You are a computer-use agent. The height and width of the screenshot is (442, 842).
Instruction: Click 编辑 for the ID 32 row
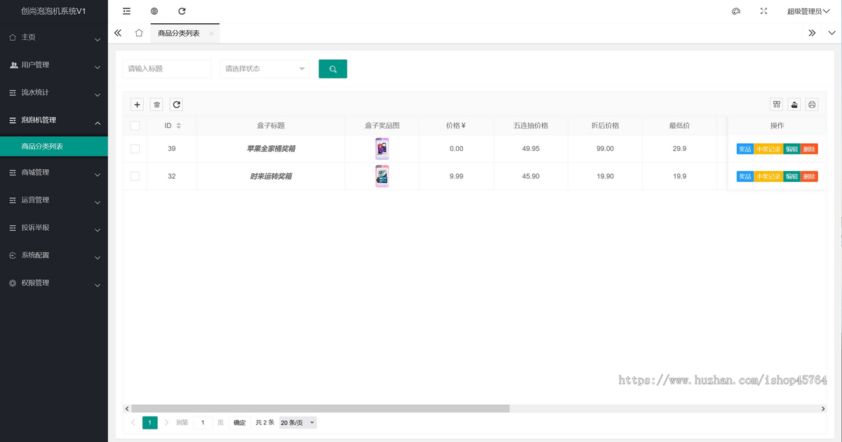[x=791, y=176]
